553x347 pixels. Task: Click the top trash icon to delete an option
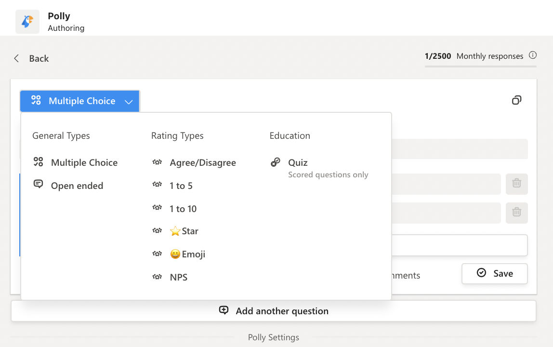click(516, 184)
